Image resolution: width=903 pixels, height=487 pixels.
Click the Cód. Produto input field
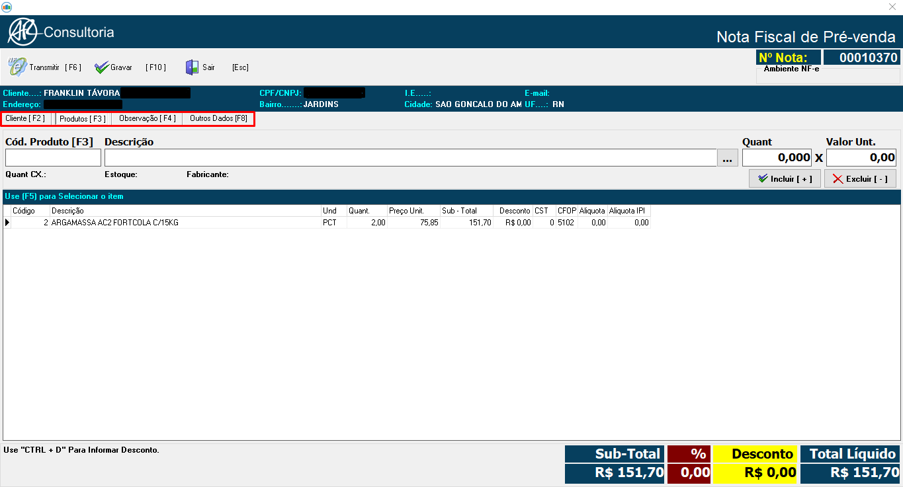point(53,157)
